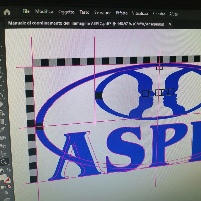Viewport: 201px width, 201px height.
Task: Open the Visualizza menu
Action: coord(140,13)
